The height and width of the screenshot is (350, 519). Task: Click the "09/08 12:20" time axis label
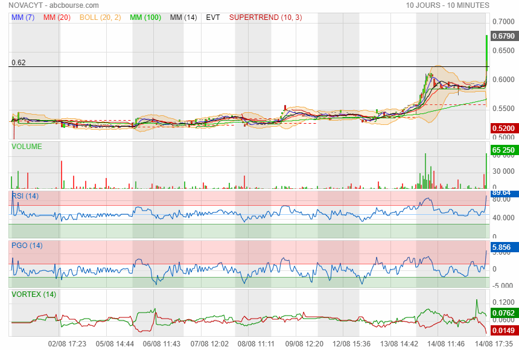click(x=304, y=344)
